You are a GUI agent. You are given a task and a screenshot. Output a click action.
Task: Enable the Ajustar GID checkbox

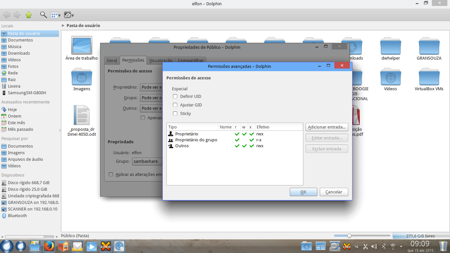pos(175,105)
